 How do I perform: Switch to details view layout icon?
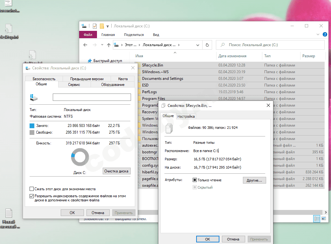coord(317,219)
